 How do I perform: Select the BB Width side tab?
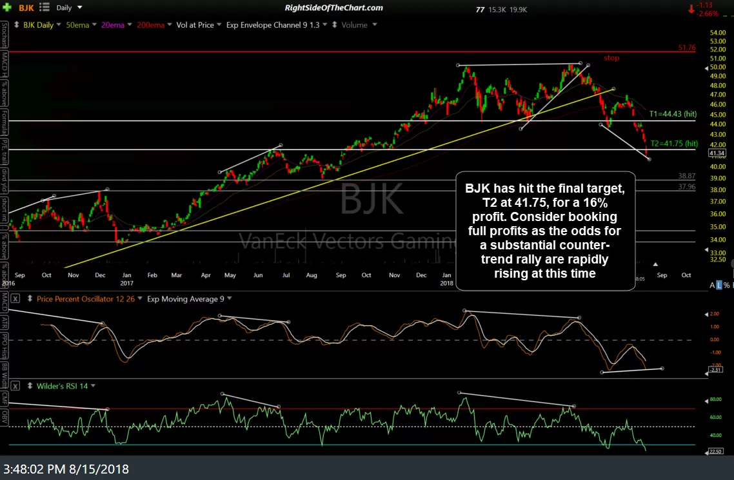(5, 375)
